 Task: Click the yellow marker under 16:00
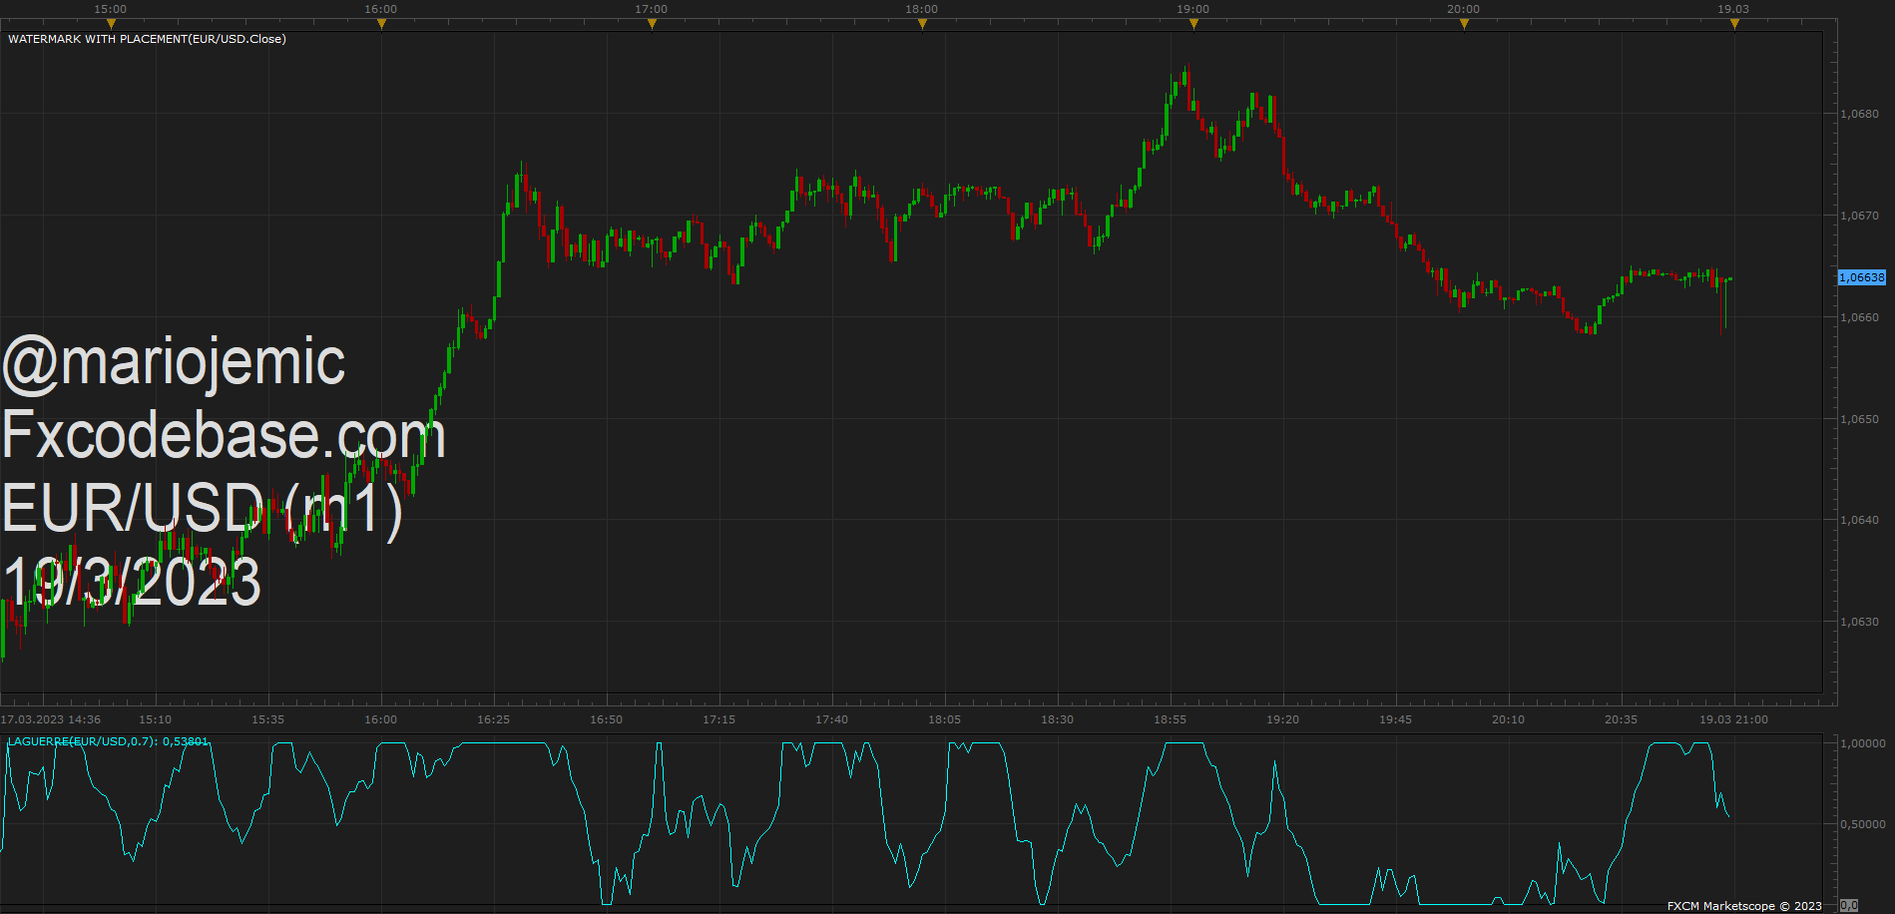381,25
